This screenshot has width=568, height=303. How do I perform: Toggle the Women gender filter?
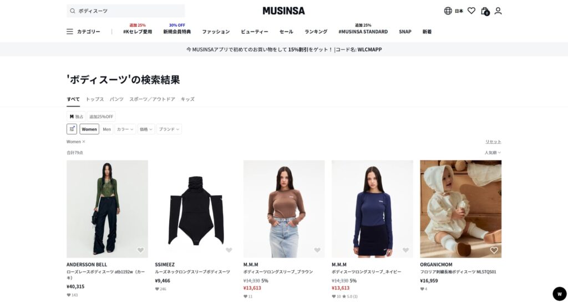click(89, 129)
